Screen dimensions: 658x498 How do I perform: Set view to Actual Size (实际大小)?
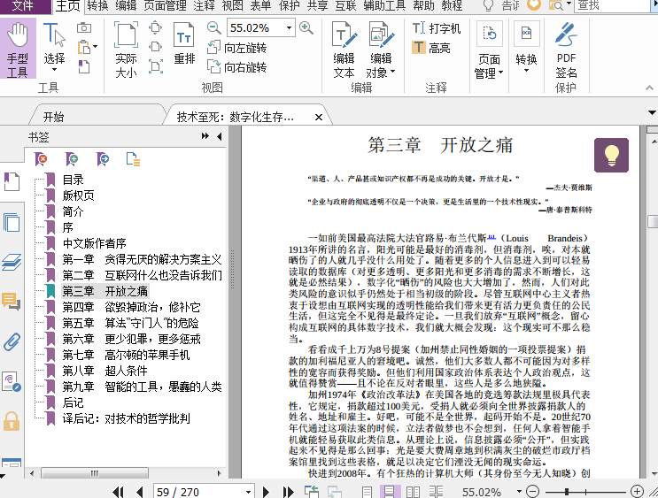(126, 50)
